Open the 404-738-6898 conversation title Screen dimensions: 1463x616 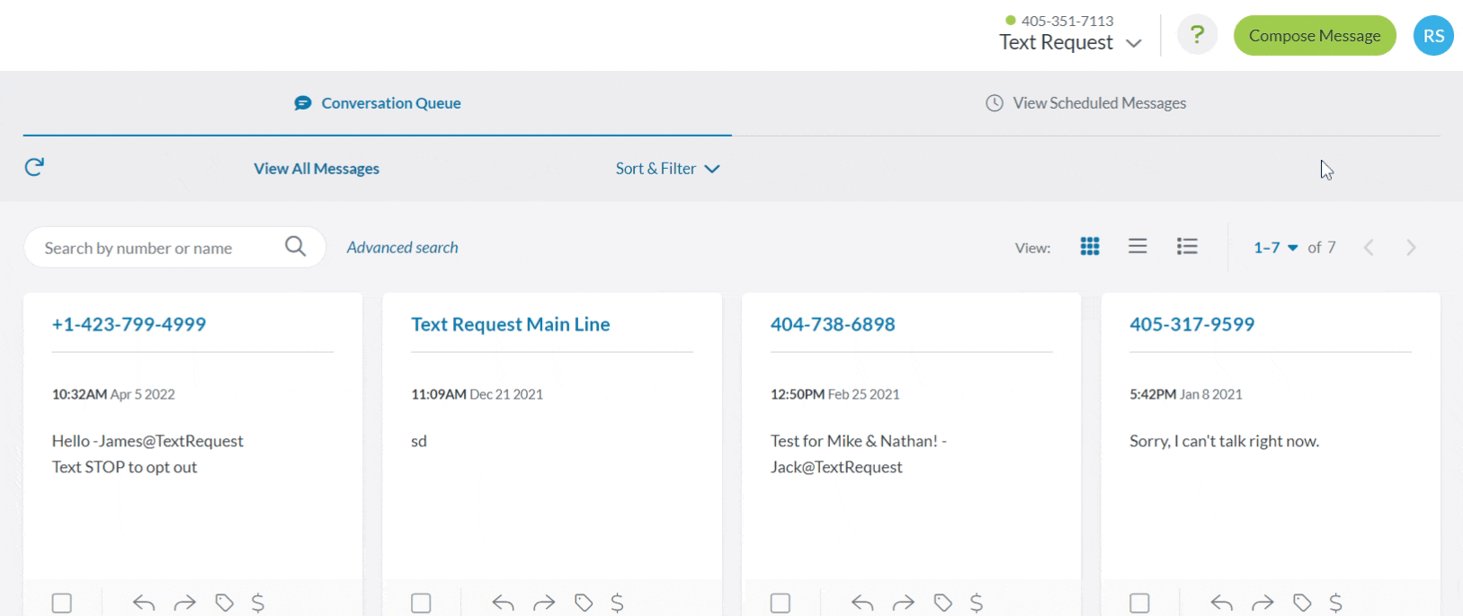click(833, 324)
